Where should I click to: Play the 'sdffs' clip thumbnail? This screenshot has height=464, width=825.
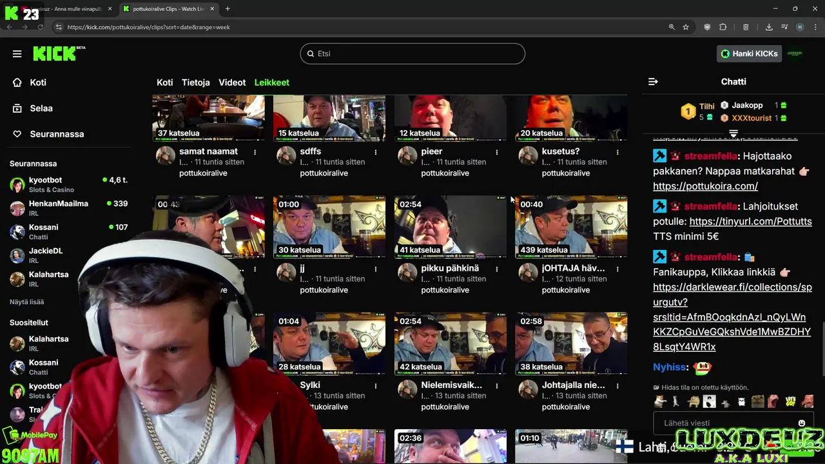[x=329, y=118]
